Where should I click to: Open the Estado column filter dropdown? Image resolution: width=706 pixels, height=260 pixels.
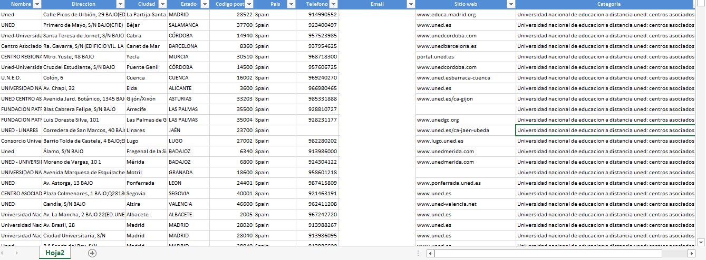[x=204, y=4]
